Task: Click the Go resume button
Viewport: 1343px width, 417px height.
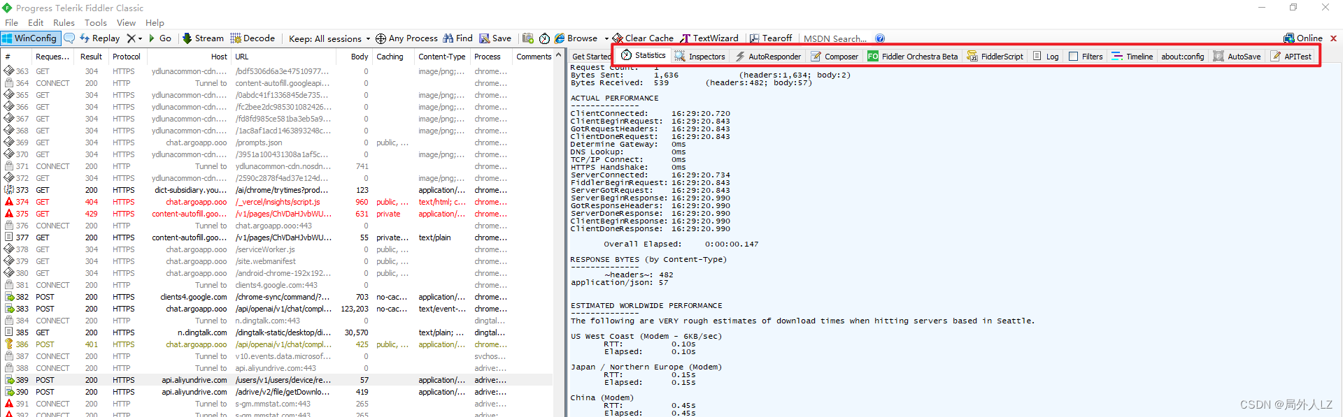Action: [160, 38]
